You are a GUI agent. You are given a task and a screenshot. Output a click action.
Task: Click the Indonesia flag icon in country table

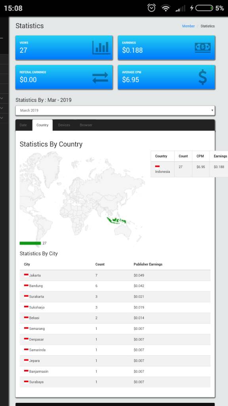click(157, 166)
